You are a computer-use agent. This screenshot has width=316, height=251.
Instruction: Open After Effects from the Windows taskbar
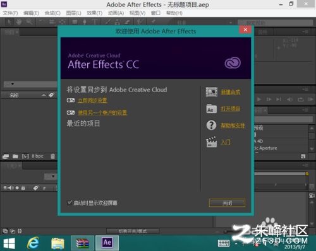click(x=107, y=243)
